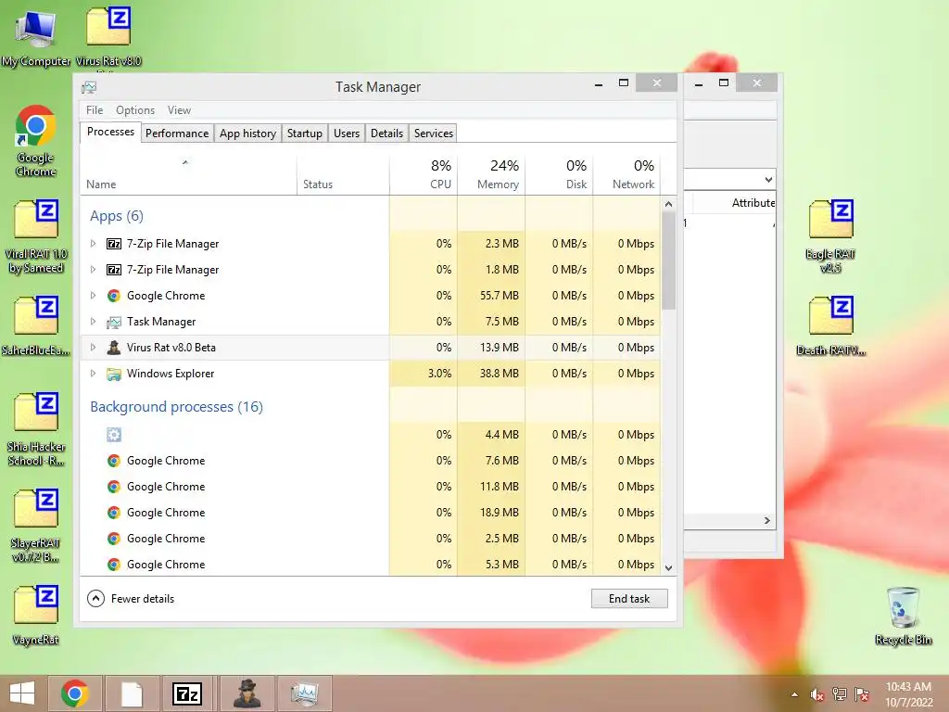Open Virus Rat v8.0 desktop folder
The width and height of the screenshot is (949, 712).
point(108,36)
